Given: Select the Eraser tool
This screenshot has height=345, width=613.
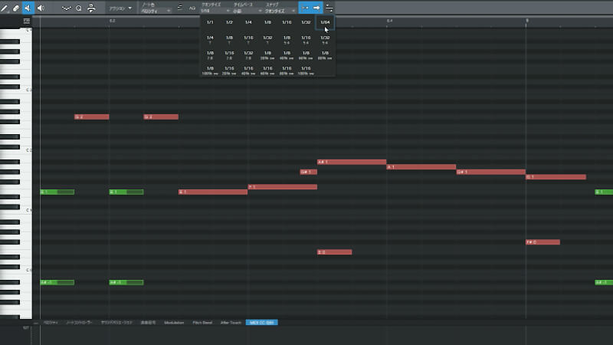Looking at the screenshot, I should [16, 8].
